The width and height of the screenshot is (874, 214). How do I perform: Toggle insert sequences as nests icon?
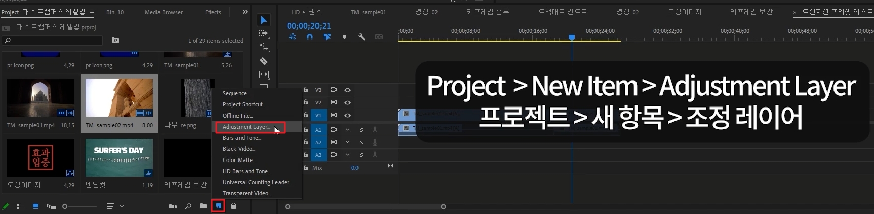point(293,37)
